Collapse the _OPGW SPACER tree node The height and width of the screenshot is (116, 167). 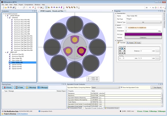(6, 16)
